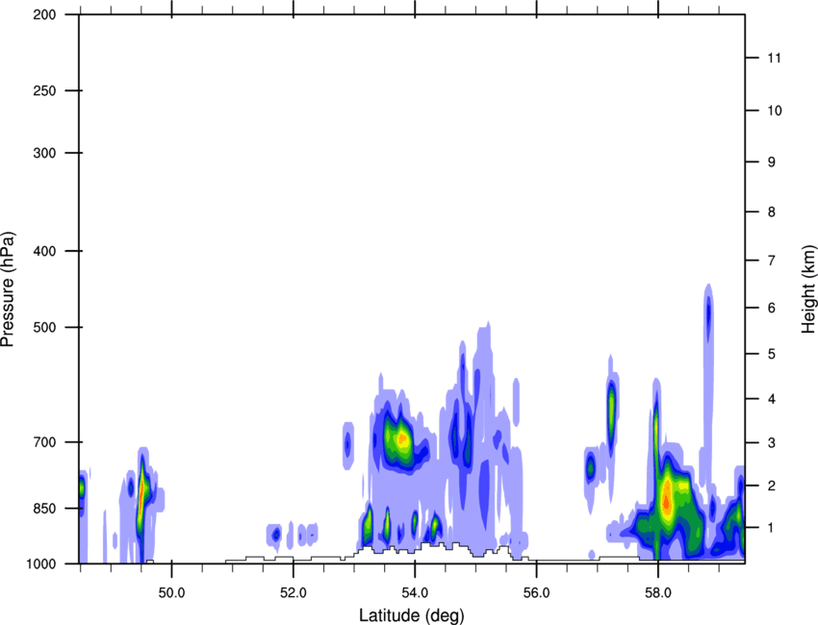Click the 8 km height label
The image size is (818, 625).
coord(772,212)
